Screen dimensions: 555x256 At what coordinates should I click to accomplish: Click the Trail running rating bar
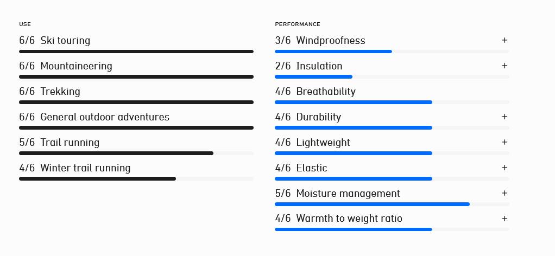116,153
